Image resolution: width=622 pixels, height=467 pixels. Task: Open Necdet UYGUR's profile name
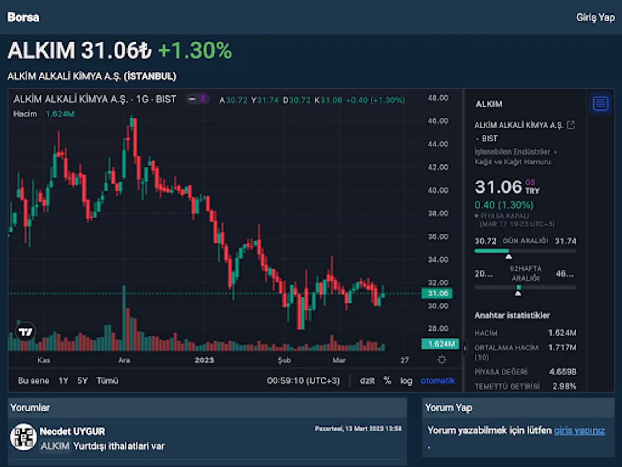point(72,431)
